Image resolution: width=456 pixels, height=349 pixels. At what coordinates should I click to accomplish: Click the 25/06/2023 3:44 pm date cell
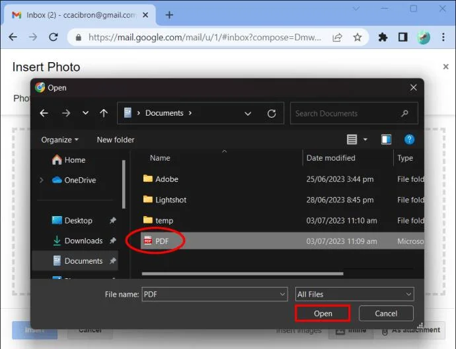tap(340, 179)
